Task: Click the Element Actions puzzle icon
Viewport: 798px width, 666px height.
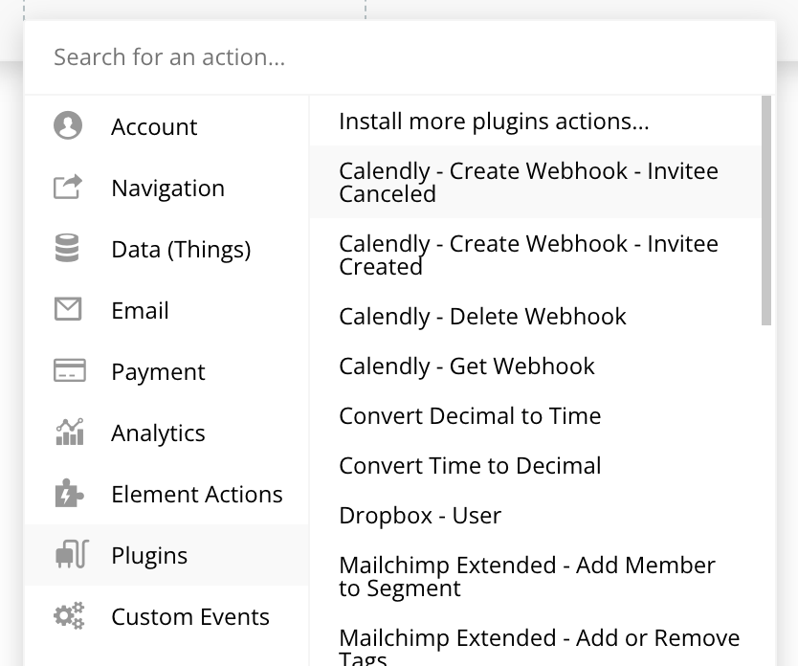Action: pos(69,493)
